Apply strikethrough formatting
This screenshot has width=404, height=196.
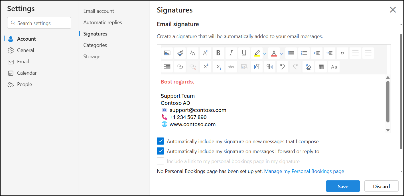pos(231,66)
